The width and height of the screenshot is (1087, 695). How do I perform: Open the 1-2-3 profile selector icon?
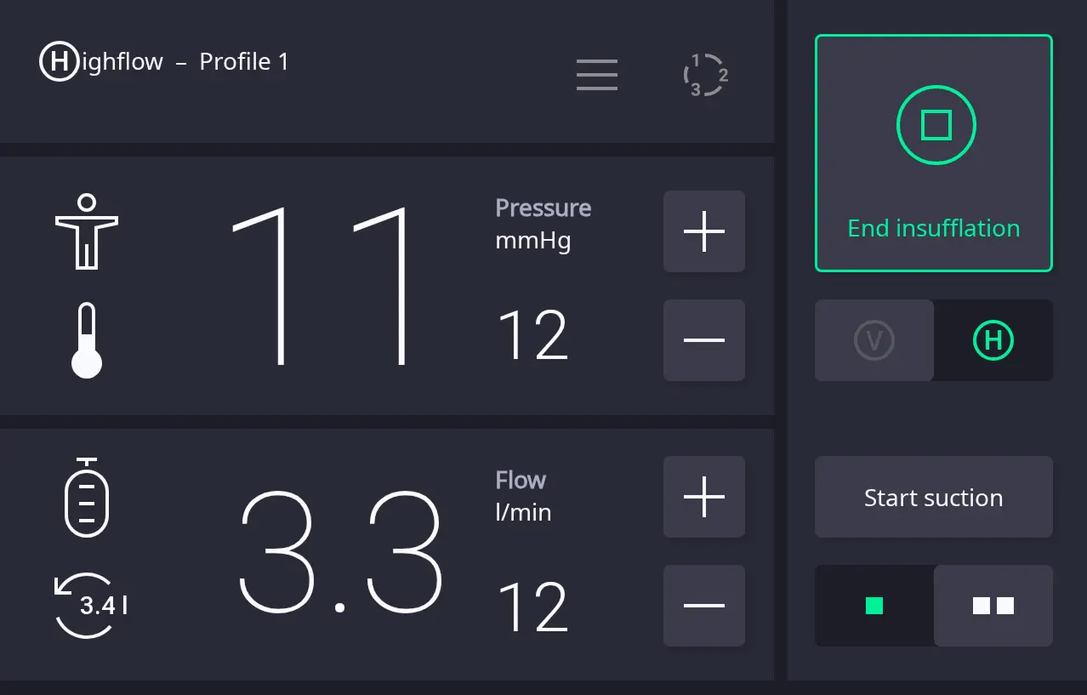point(706,75)
